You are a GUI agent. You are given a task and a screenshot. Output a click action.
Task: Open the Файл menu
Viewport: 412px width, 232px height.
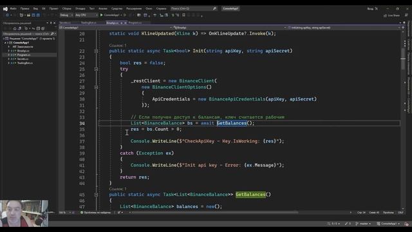[x=13, y=8]
